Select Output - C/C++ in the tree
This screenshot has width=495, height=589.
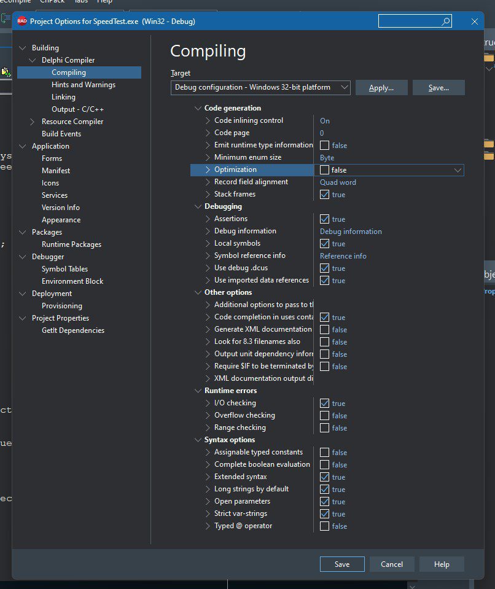(x=78, y=109)
